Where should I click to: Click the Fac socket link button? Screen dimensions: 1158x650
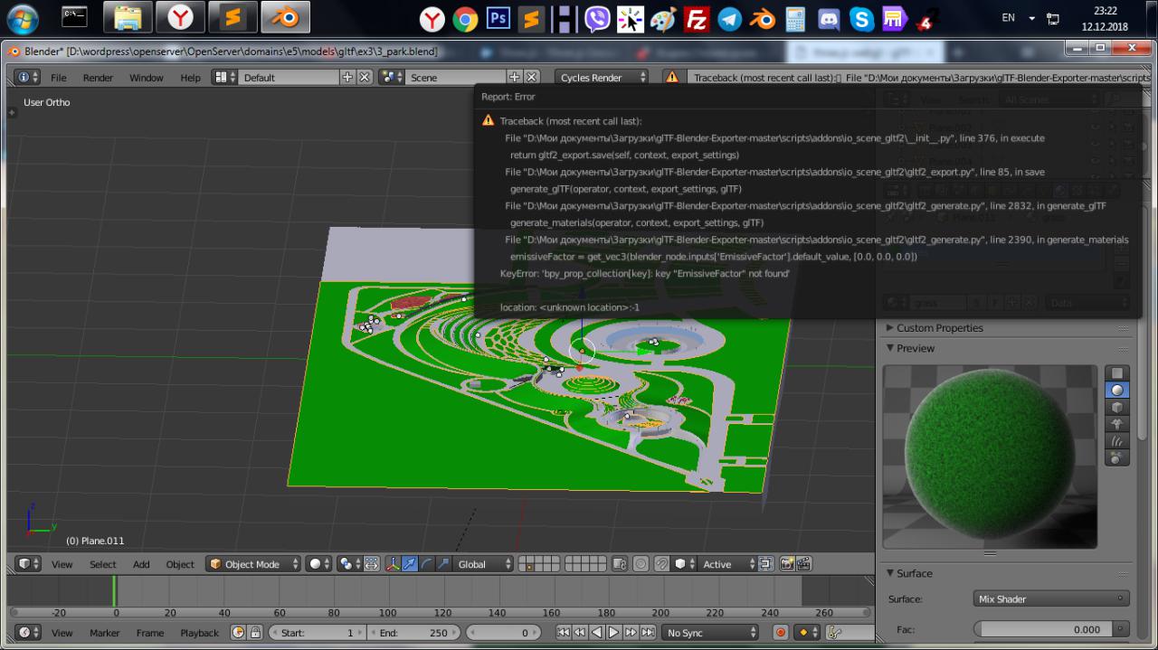point(1121,629)
